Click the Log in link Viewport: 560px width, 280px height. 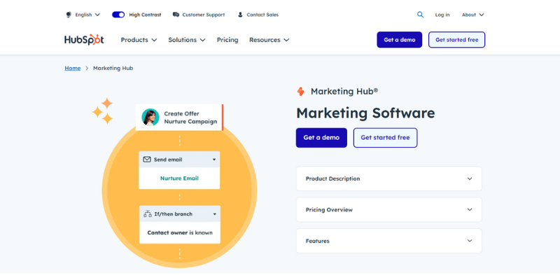(442, 15)
